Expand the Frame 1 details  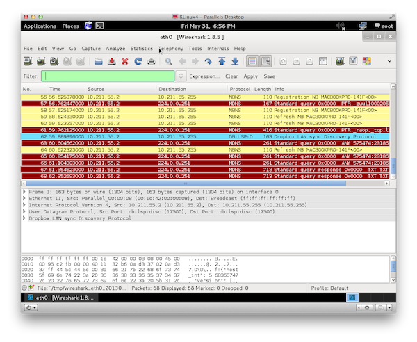24,191
